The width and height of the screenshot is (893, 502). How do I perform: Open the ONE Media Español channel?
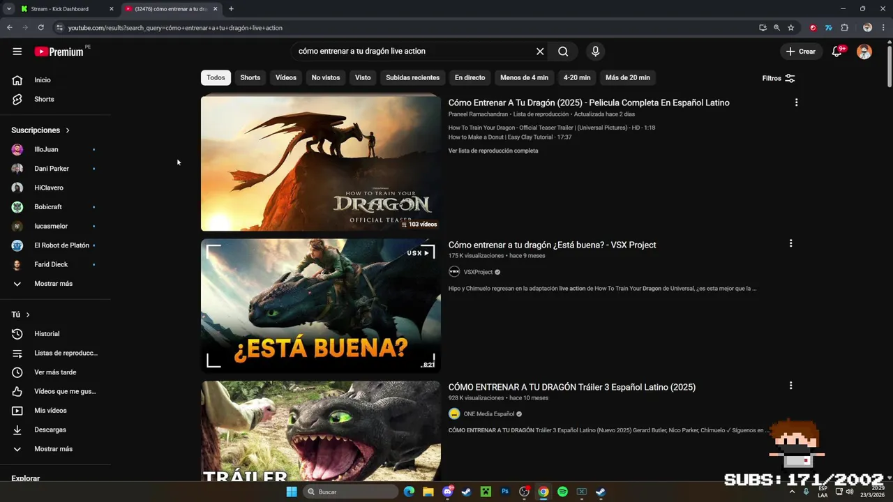tap(489, 414)
